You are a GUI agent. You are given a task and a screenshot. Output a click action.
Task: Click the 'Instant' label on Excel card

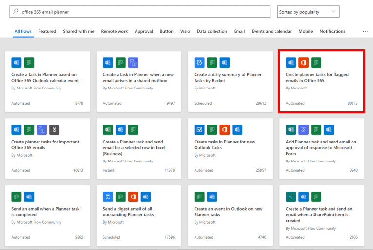(108, 170)
